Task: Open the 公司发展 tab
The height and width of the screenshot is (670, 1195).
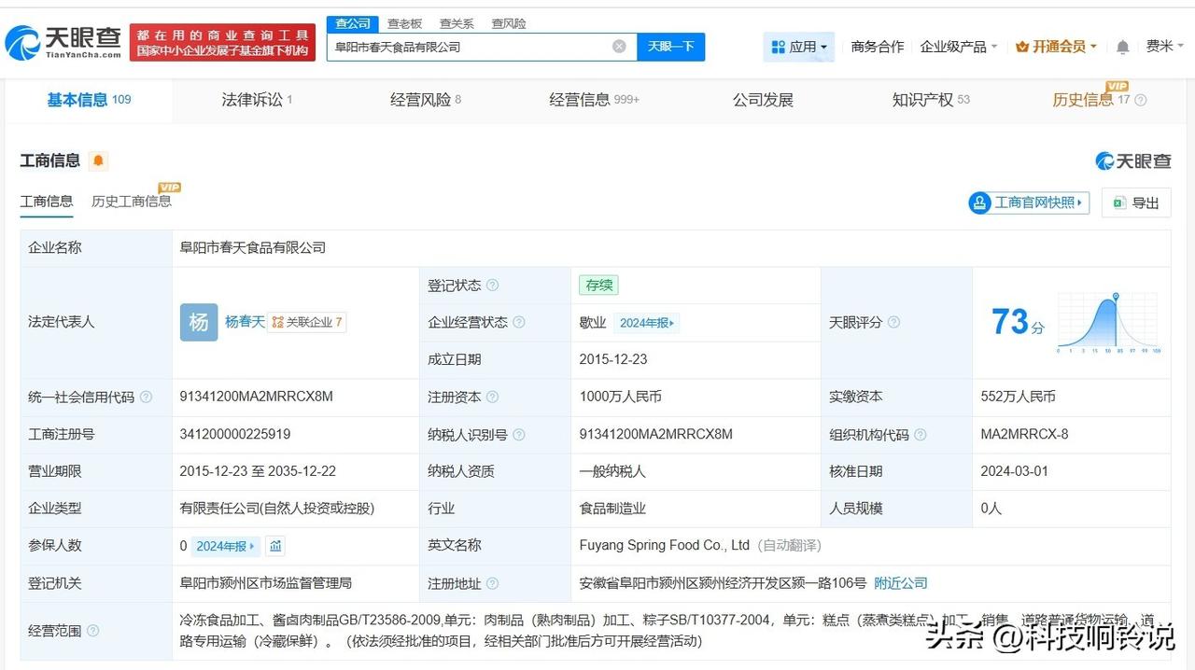Action: pyautogui.click(x=763, y=100)
